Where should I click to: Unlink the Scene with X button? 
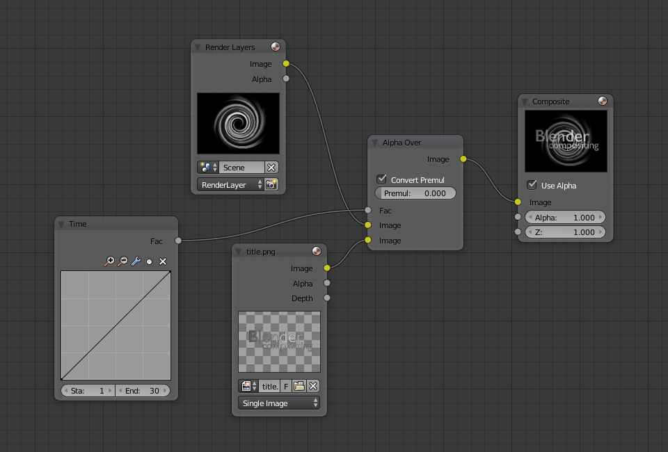pos(271,168)
